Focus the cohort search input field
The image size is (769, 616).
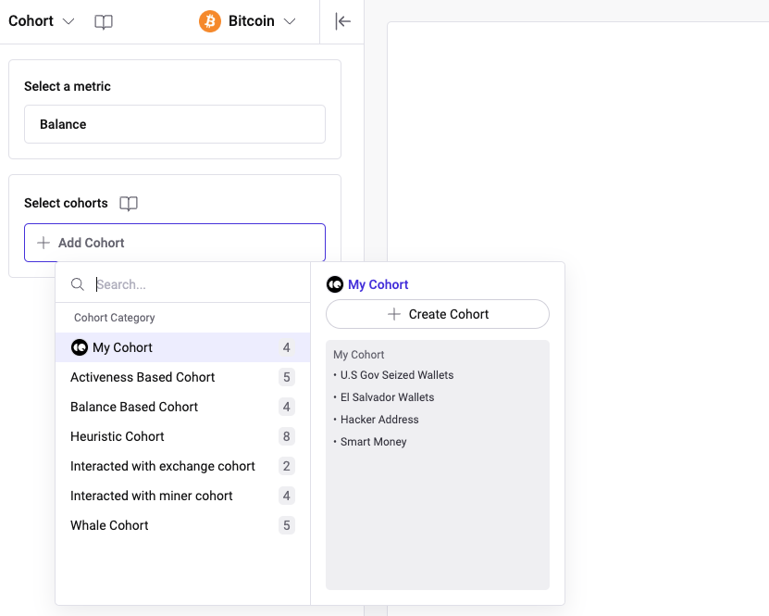(x=194, y=284)
